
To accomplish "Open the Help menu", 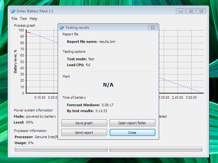I will [x=33, y=19].
